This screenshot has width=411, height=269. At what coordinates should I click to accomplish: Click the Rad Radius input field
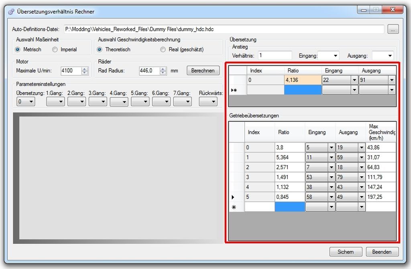149,71
